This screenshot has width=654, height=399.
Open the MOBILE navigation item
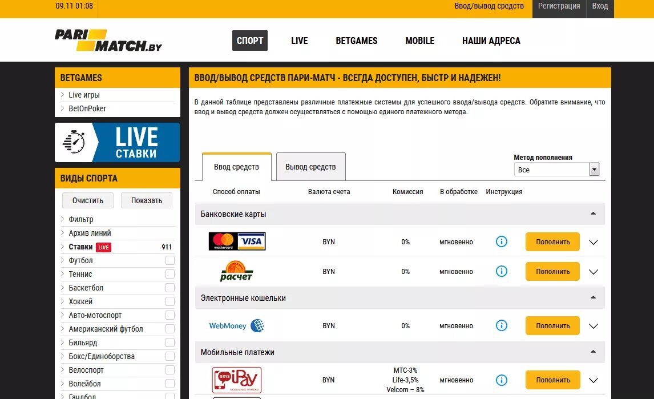[x=420, y=41]
